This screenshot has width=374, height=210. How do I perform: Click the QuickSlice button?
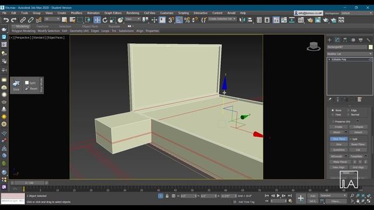[x=339, y=150]
